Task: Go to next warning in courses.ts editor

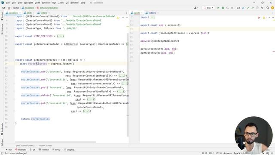Action: click(127, 18)
